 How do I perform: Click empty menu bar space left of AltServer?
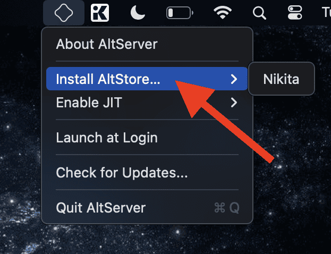(21, 12)
